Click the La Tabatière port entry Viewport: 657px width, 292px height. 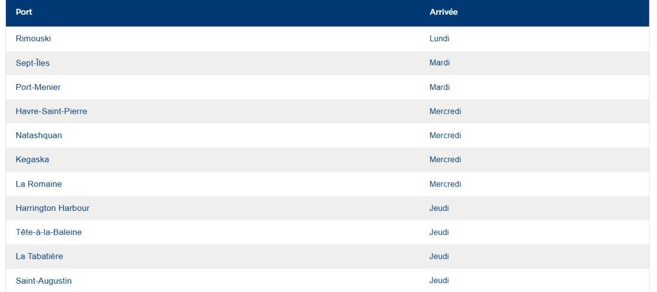(x=39, y=256)
